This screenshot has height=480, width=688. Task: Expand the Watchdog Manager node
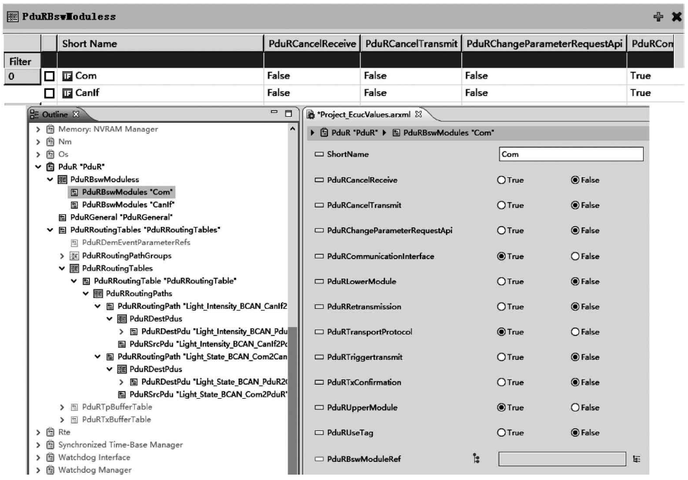click(x=38, y=470)
